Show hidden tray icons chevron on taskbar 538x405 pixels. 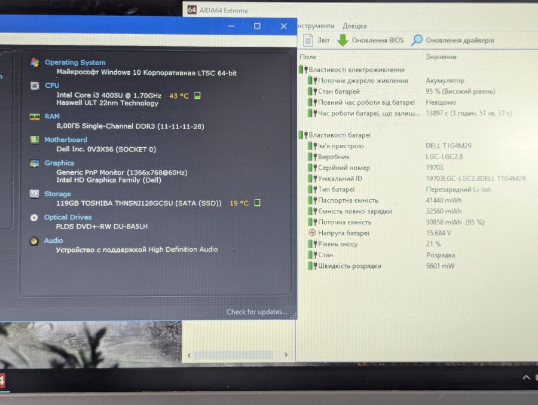(526, 377)
